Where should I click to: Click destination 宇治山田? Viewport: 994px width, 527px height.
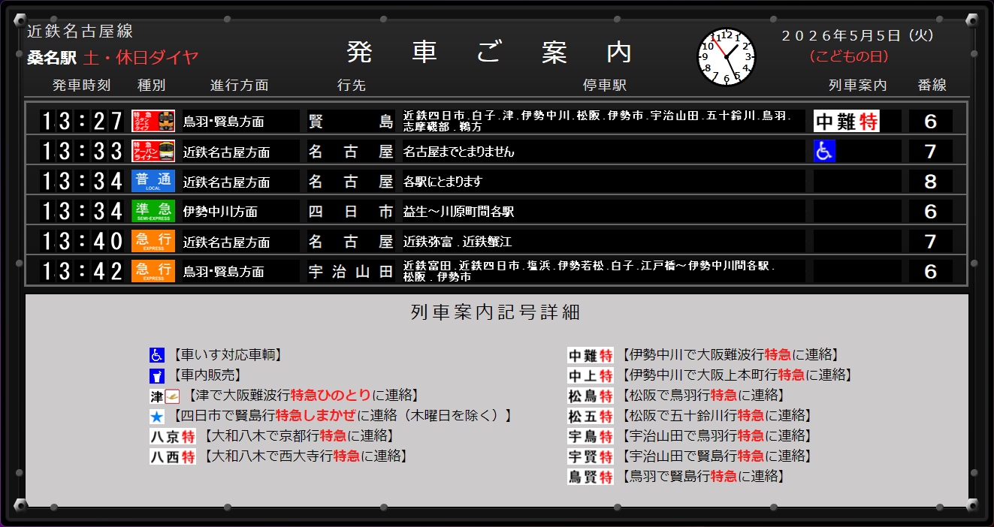[351, 272]
